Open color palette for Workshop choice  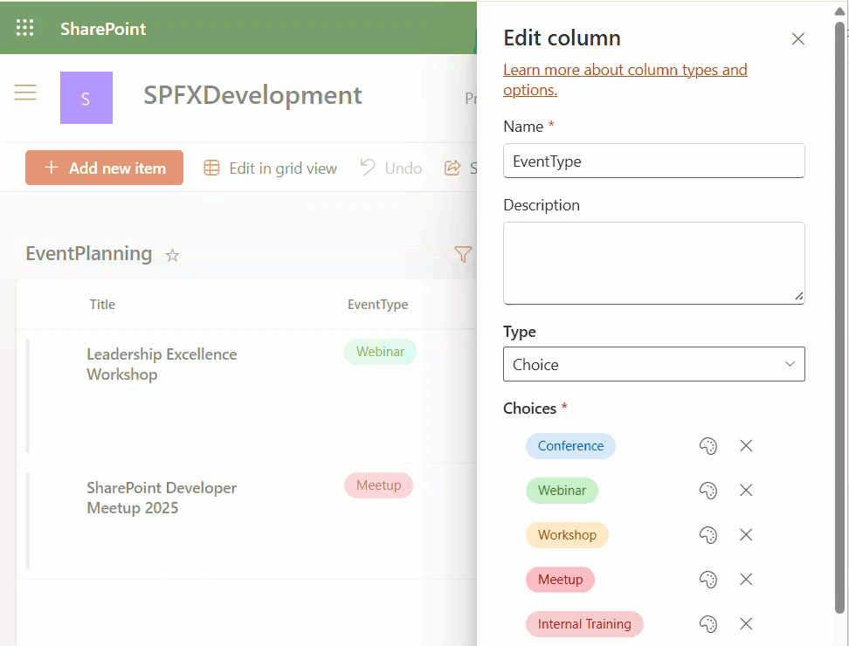coord(708,535)
